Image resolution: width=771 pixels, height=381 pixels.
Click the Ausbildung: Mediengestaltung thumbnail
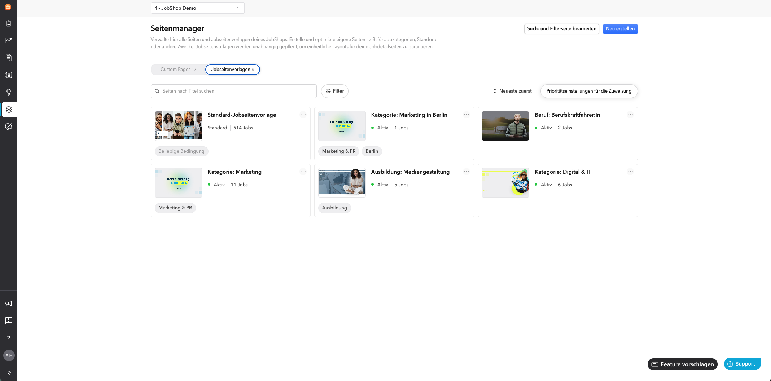pyautogui.click(x=342, y=183)
